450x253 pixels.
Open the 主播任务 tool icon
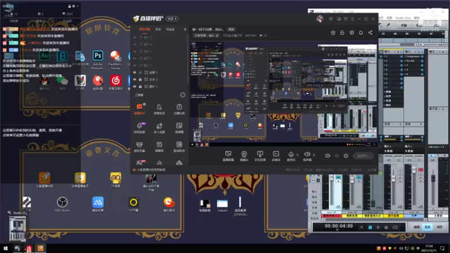179,109
